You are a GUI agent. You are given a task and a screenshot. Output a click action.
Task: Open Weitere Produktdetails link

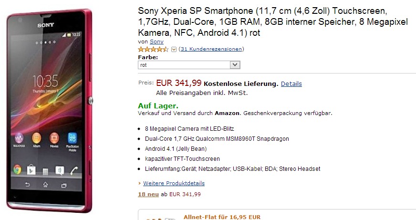point(174,183)
